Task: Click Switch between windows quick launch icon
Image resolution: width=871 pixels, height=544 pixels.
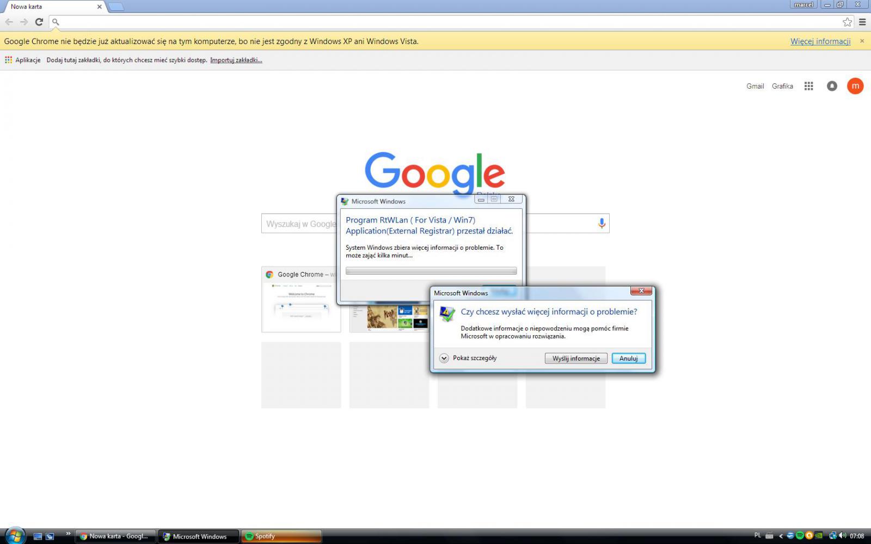Action: [x=50, y=536]
